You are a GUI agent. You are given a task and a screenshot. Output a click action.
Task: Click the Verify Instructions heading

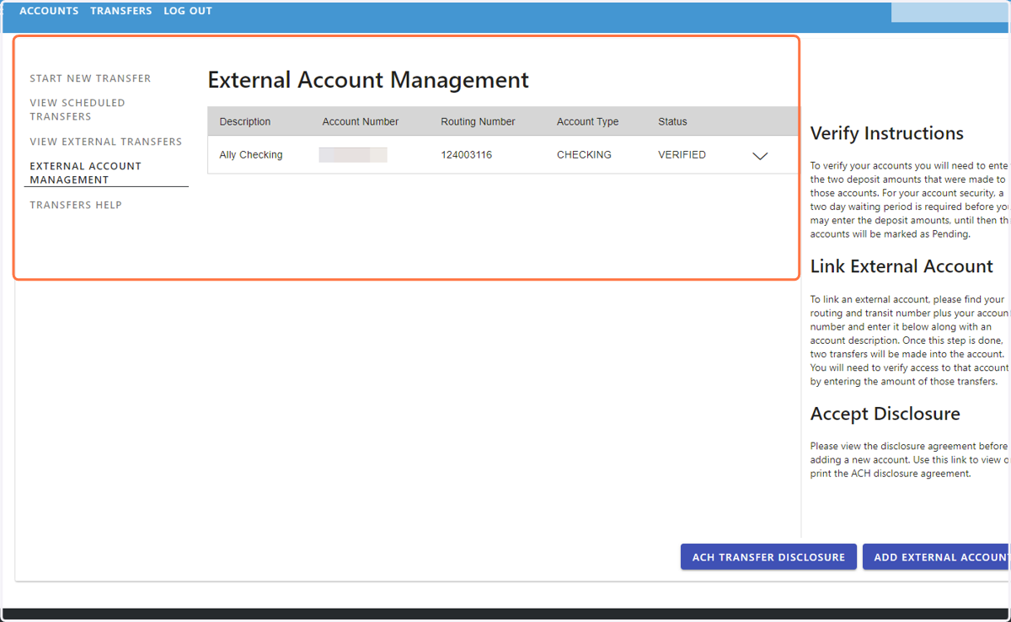(x=886, y=134)
